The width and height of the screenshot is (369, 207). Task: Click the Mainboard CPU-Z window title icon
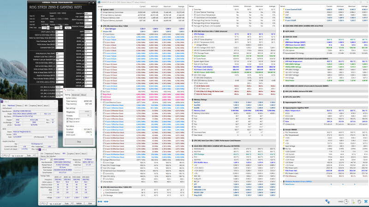(2, 102)
